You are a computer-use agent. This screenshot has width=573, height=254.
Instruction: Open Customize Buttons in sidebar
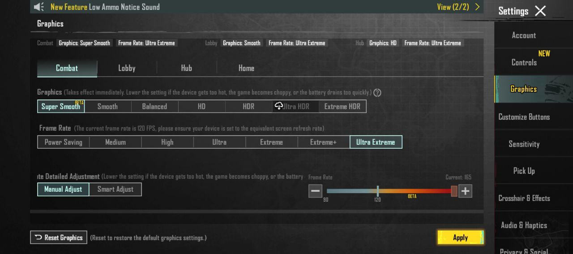click(524, 117)
